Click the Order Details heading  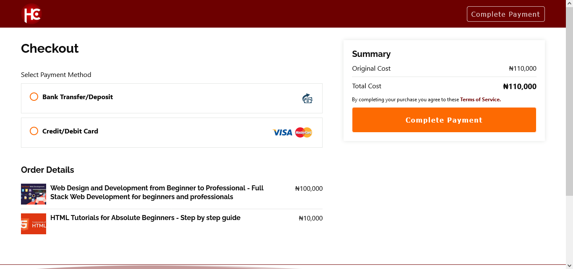click(x=47, y=170)
